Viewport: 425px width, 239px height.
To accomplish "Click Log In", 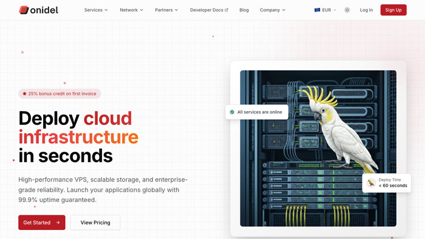I will tap(366, 10).
